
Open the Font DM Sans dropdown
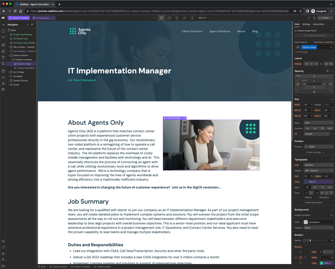(319, 165)
